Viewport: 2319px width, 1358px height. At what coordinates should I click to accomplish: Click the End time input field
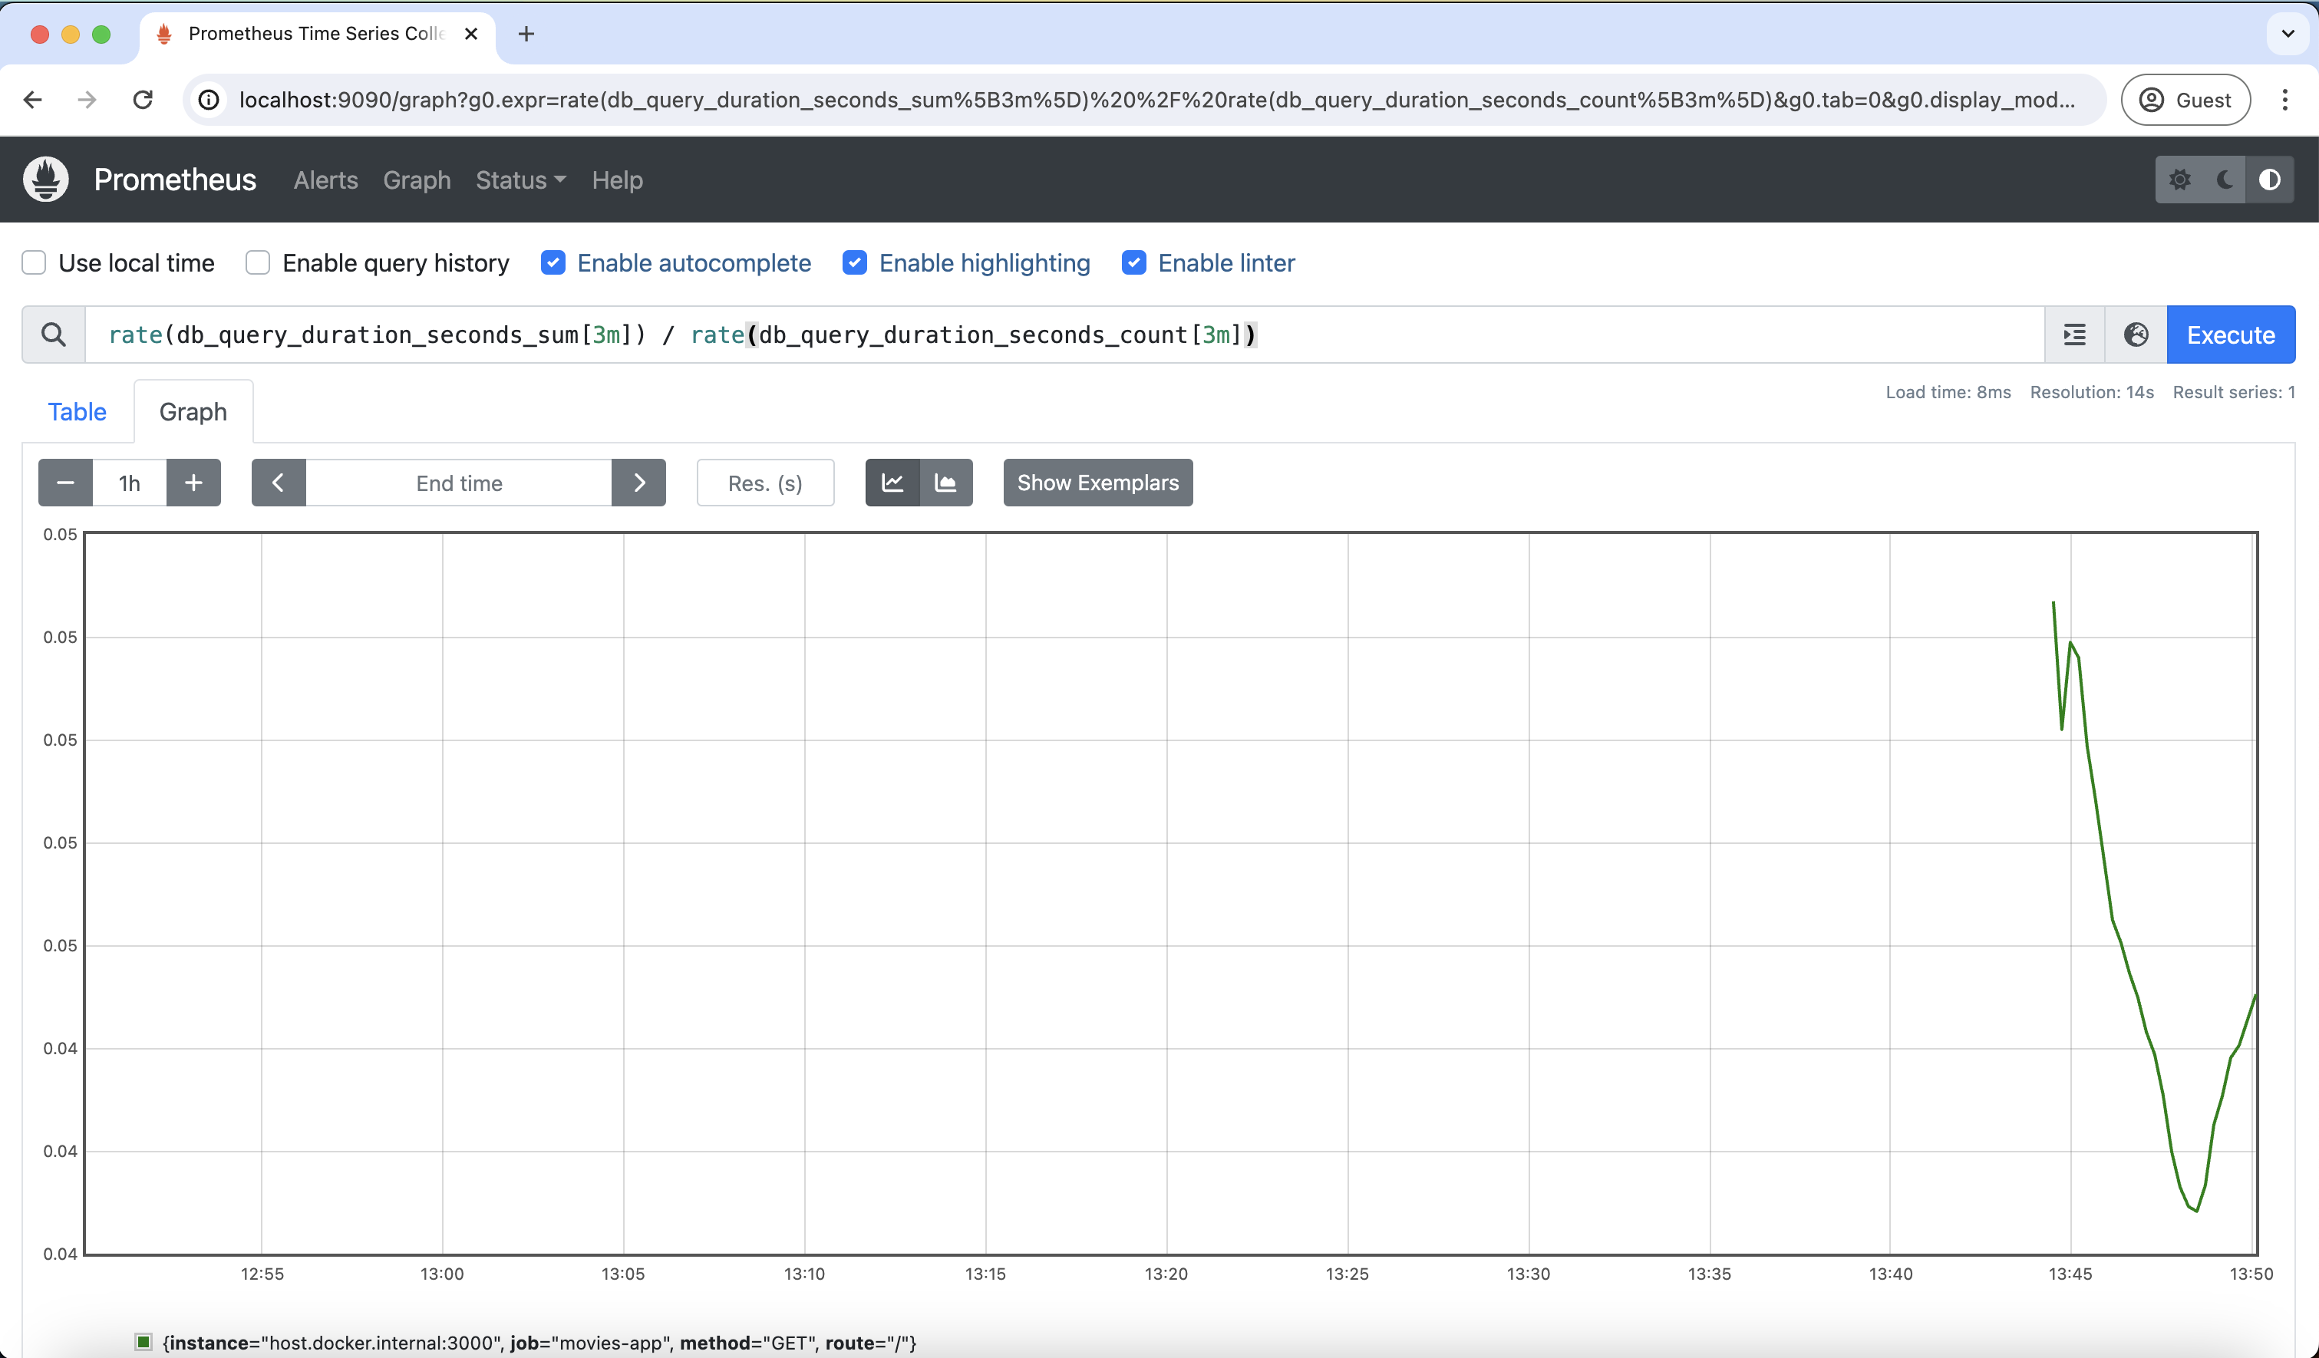coord(459,483)
